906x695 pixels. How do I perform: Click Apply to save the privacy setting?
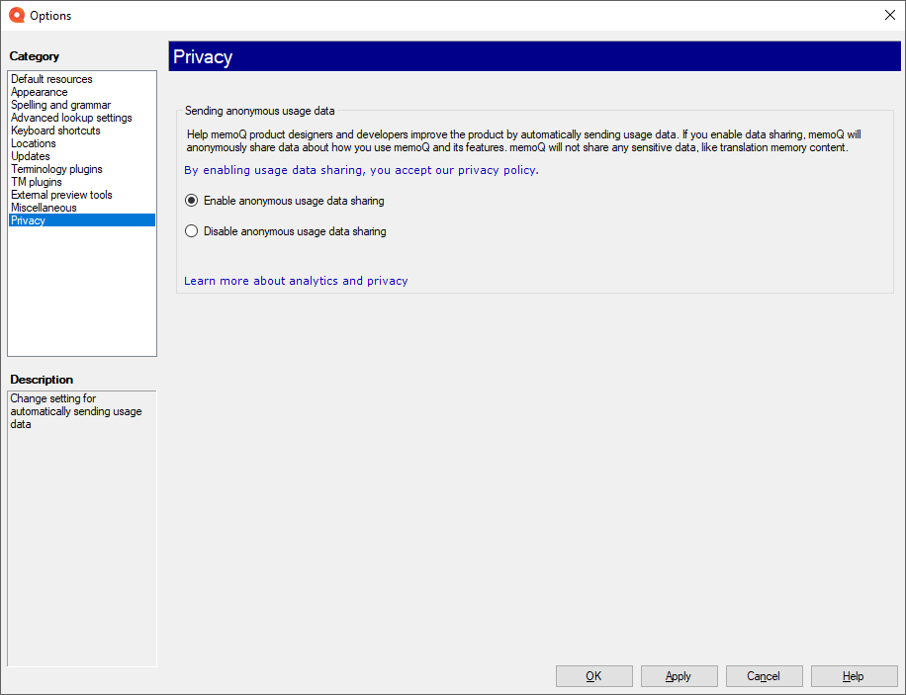point(679,676)
